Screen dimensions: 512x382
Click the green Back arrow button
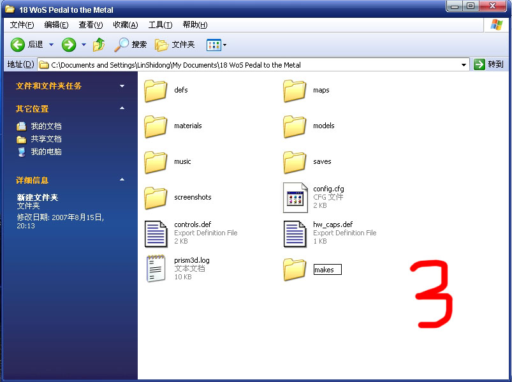coord(18,45)
